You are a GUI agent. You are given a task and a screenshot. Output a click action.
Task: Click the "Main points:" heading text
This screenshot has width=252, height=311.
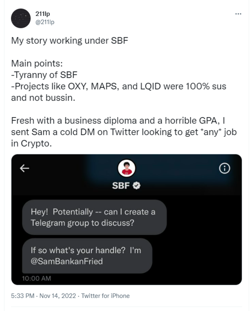[x=38, y=64]
